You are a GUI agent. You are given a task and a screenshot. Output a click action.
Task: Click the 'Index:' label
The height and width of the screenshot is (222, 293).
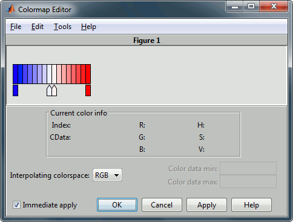61,125
